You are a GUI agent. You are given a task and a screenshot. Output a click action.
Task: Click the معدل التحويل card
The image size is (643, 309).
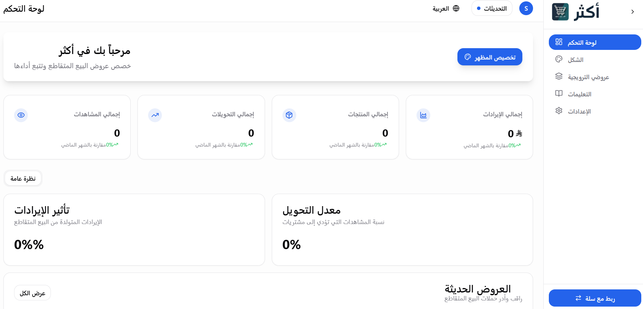402,230
